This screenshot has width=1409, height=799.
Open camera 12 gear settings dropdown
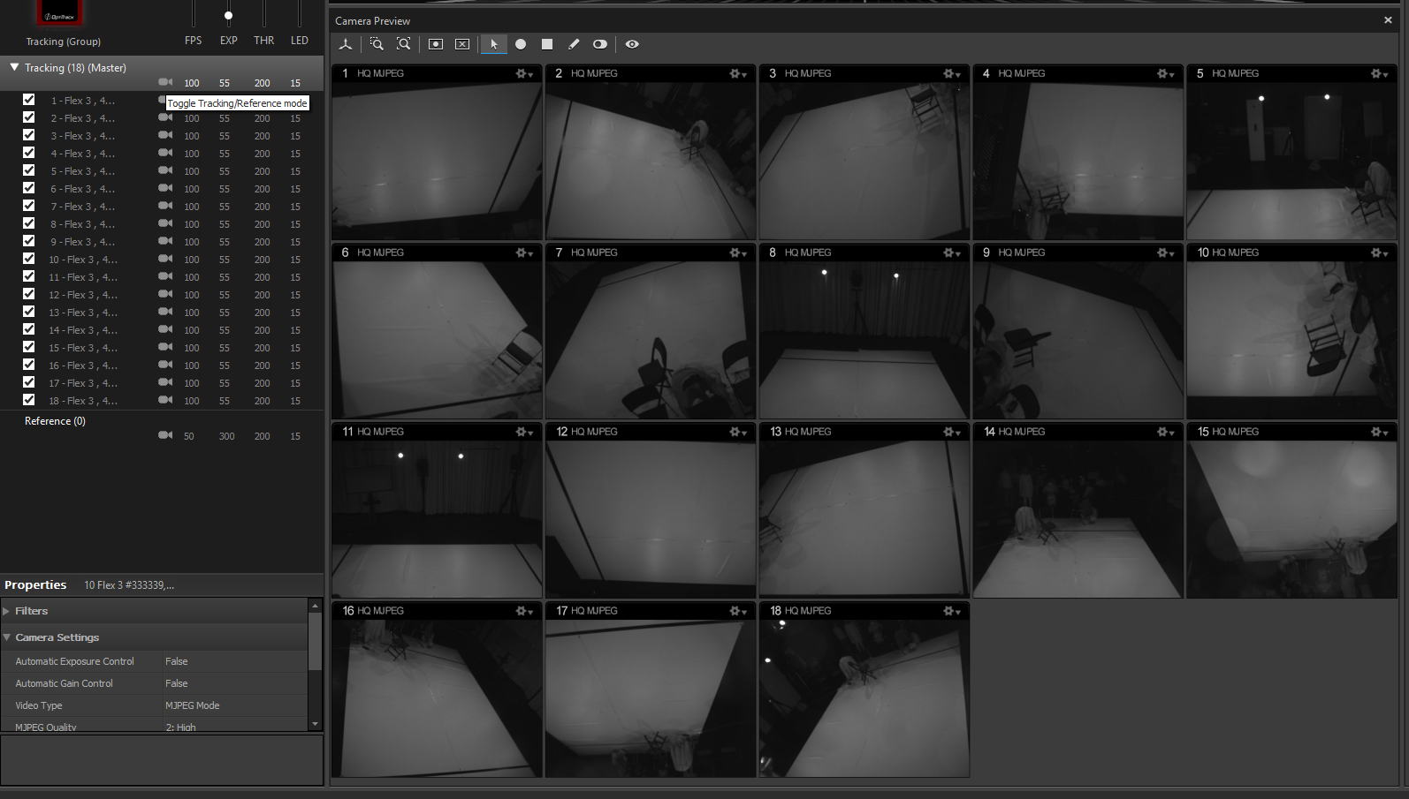point(737,433)
